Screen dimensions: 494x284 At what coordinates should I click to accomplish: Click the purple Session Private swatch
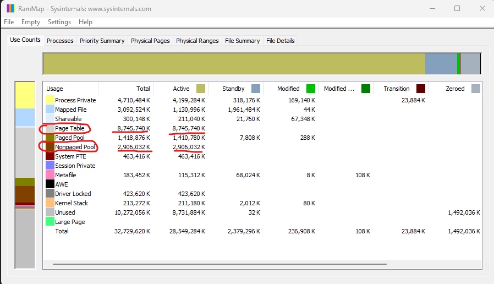50,166
